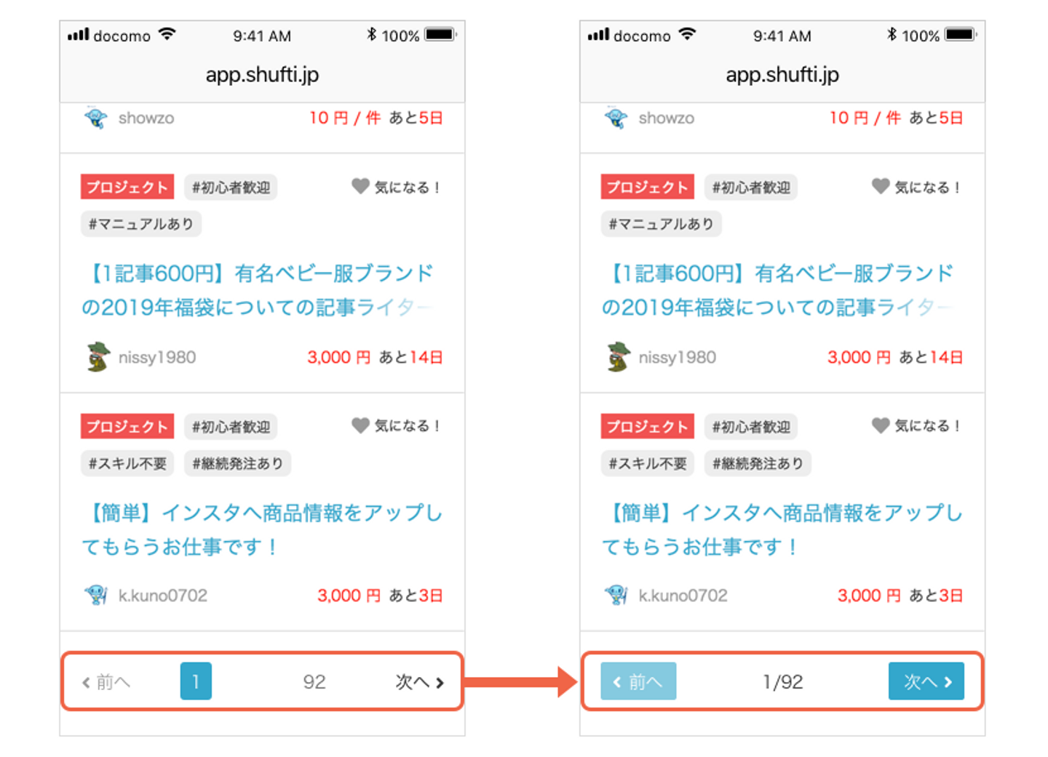Viewport: 1048px width, 757px height.
Task: Click battery icon in right phone status bar
Action: coord(960,35)
